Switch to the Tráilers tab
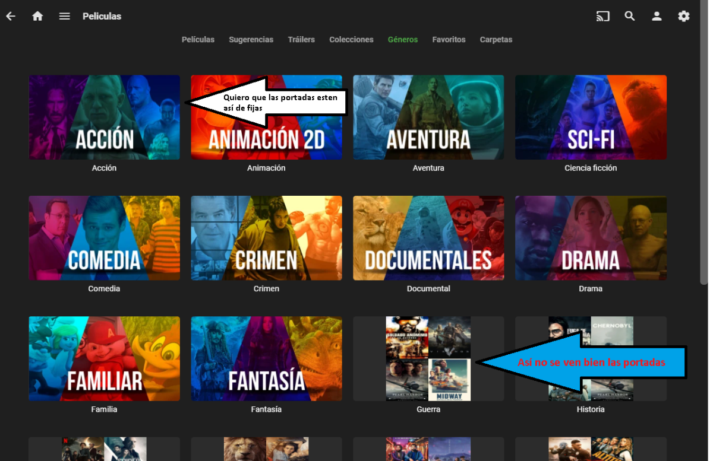 [301, 40]
